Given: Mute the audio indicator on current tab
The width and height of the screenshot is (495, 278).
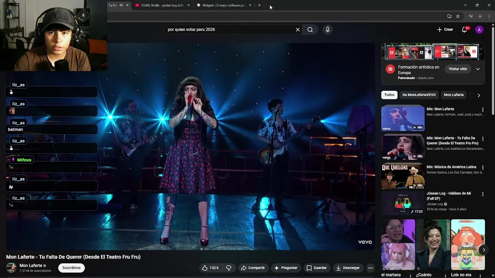Looking at the screenshot, I should [x=121, y=5].
